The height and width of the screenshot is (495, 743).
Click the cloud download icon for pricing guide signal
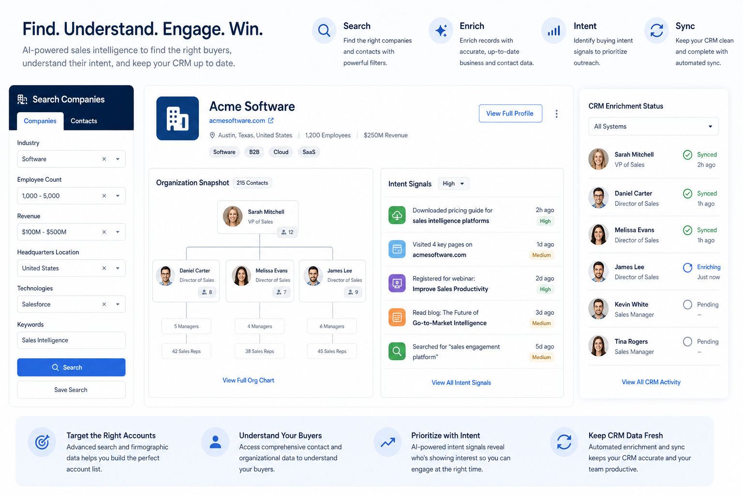(x=397, y=215)
